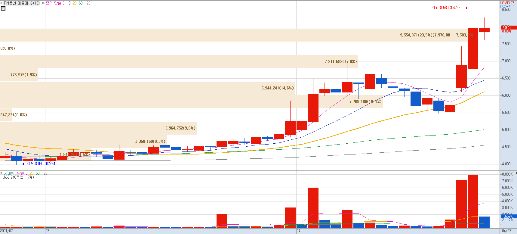Click the 5,000 price axis label

506,129
